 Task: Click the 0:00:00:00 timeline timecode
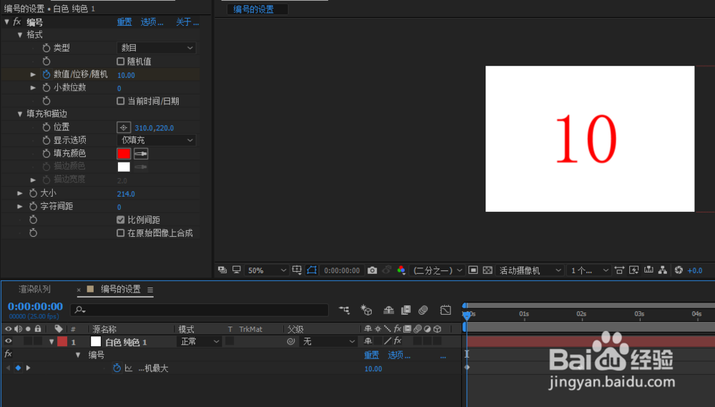click(x=35, y=307)
